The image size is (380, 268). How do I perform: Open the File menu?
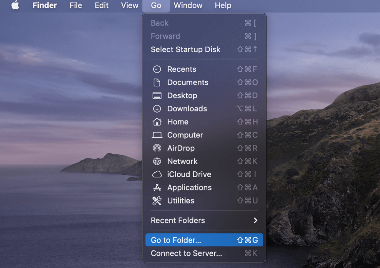click(75, 5)
